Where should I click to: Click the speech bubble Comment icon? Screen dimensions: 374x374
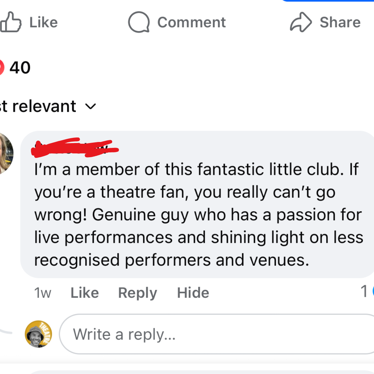[139, 23]
